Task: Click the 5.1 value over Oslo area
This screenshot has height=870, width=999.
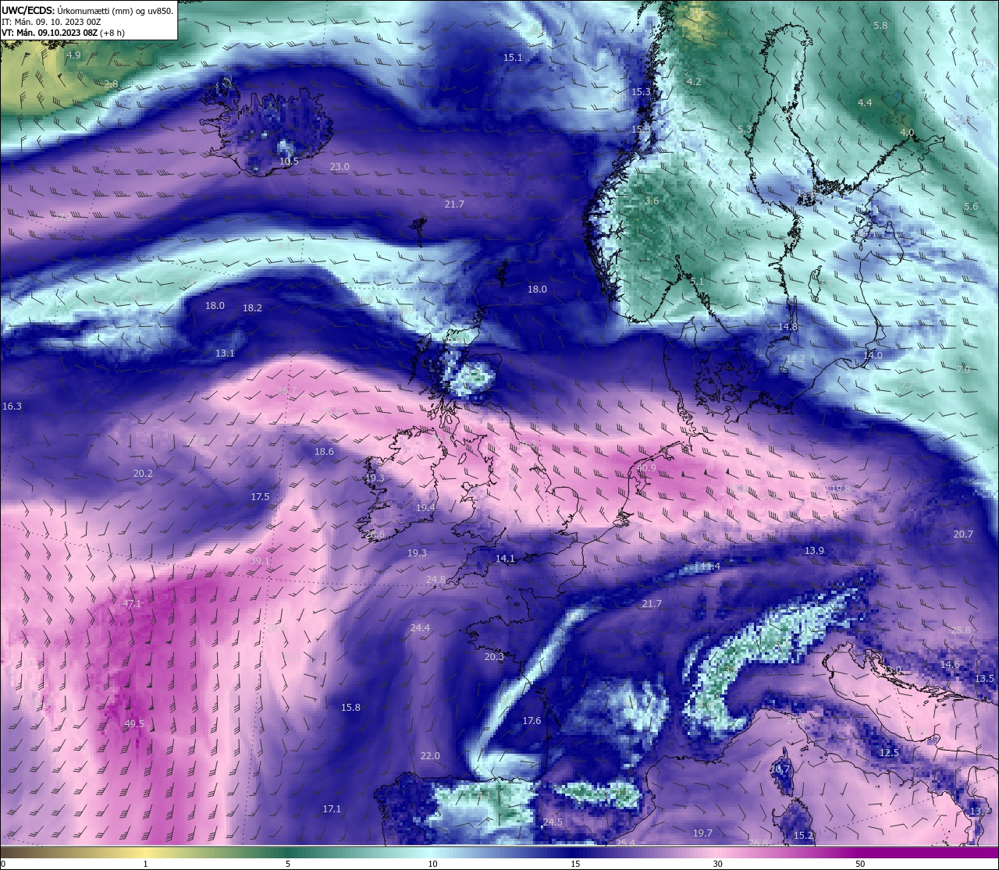Action: click(x=697, y=282)
